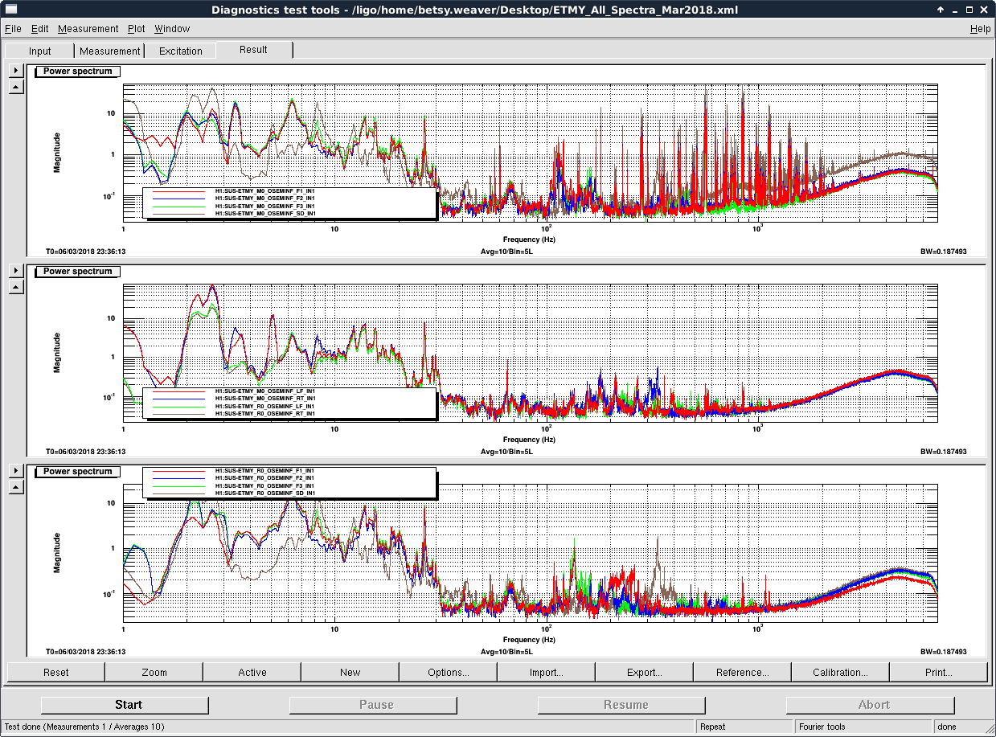Open plot Options dialog
The image size is (996, 737).
tap(449, 673)
